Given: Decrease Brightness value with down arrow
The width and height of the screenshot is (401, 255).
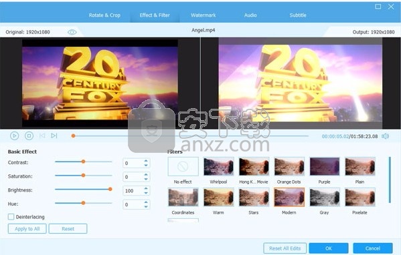Looking at the screenshot, I should [x=146, y=193].
